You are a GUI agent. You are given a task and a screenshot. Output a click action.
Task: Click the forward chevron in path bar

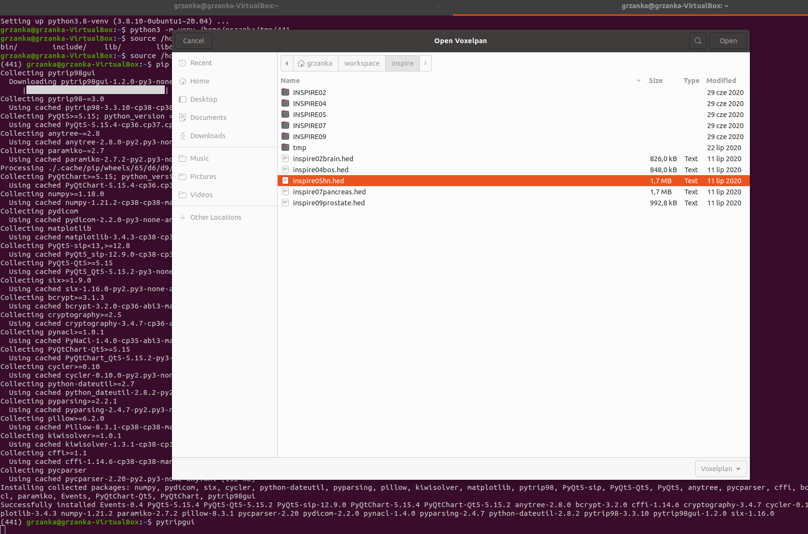coord(425,63)
